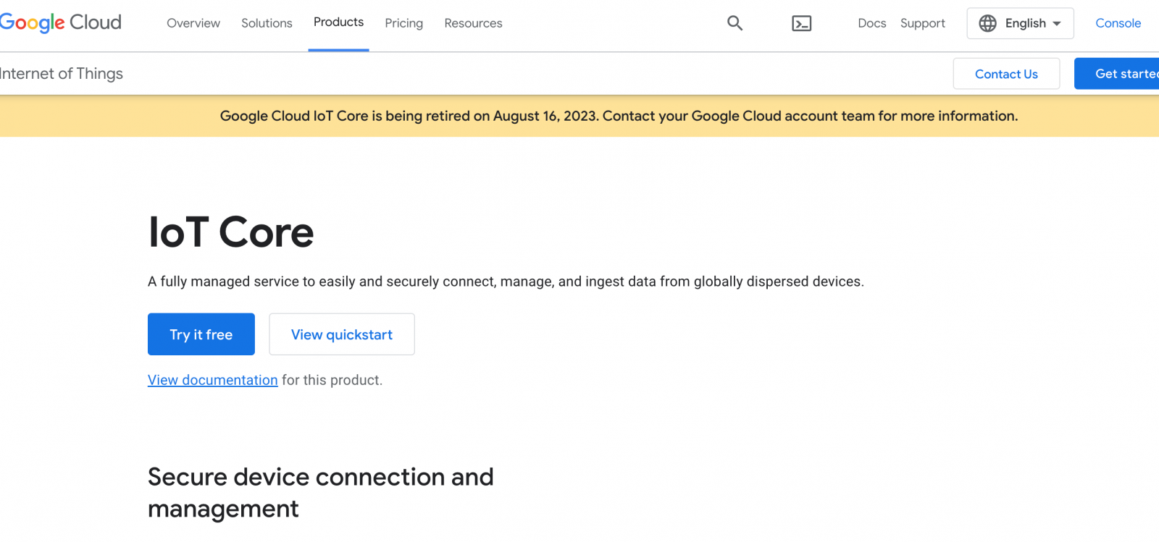Follow the View documentation hyperlink

point(213,380)
